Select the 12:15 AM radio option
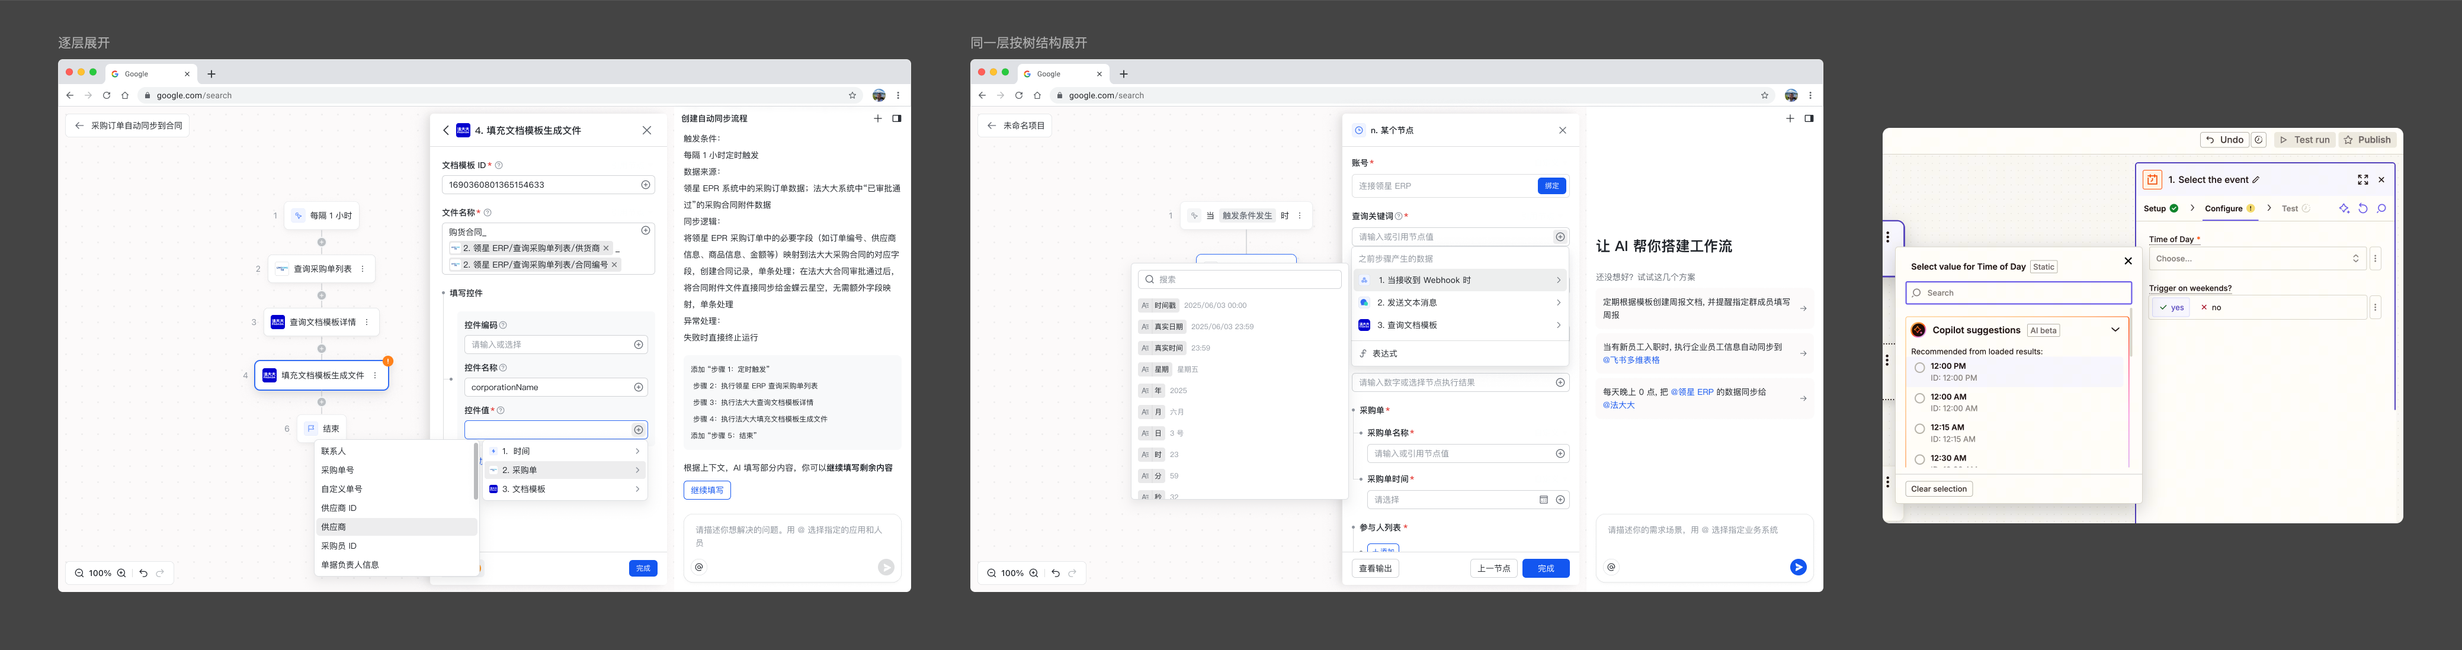Viewport: 2462px width, 650px height. (1919, 429)
